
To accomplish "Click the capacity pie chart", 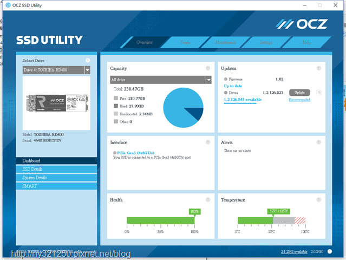I will tap(183, 108).
